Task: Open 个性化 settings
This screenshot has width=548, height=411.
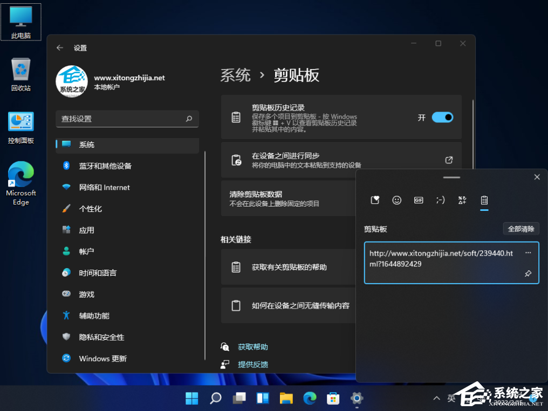Action: (x=127, y=209)
